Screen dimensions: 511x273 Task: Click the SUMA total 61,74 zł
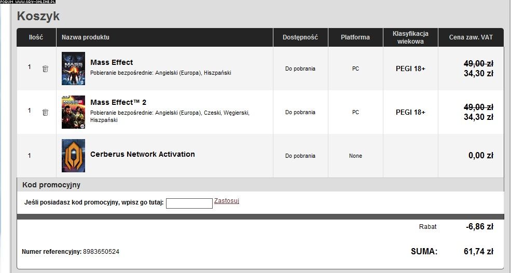click(x=478, y=252)
